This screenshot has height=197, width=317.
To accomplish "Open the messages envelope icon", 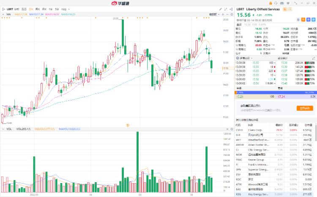I will click(282, 3).
